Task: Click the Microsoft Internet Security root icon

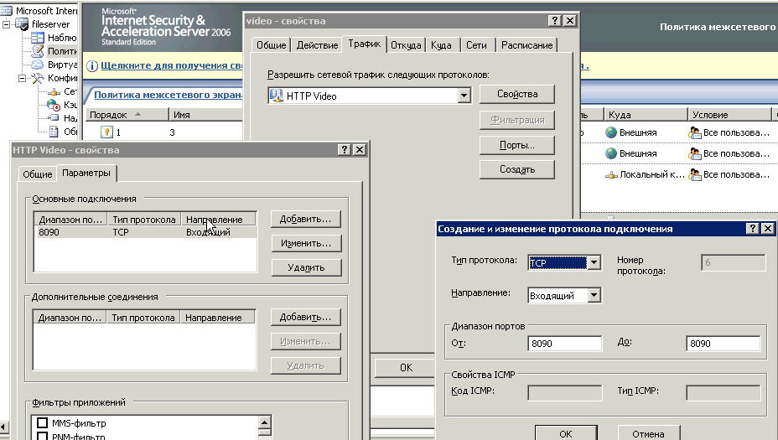Action: click(6, 10)
